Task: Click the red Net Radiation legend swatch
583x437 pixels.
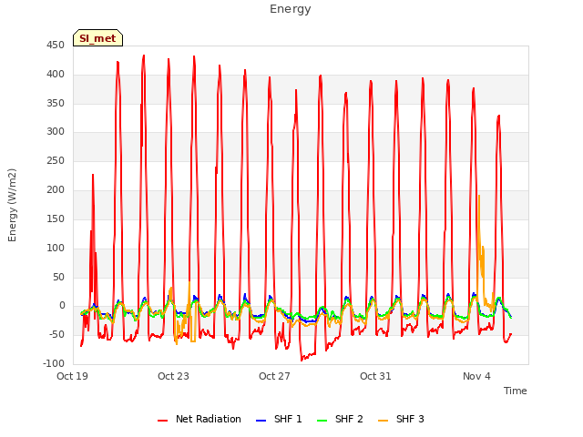Action: [x=162, y=421]
